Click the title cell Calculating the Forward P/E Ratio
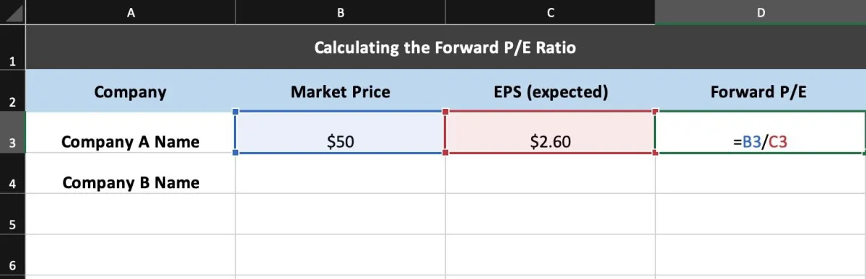The width and height of the screenshot is (866, 279). [x=445, y=48]
